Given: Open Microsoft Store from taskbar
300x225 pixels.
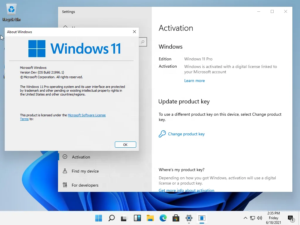Looking at the screenshot, I should coord(176,218).
